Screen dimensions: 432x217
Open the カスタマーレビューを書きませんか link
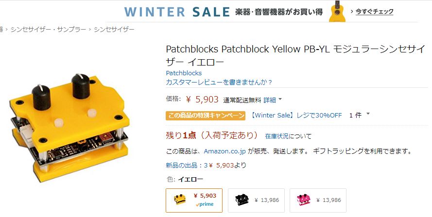pyautogui.click(x=219, y=82)
